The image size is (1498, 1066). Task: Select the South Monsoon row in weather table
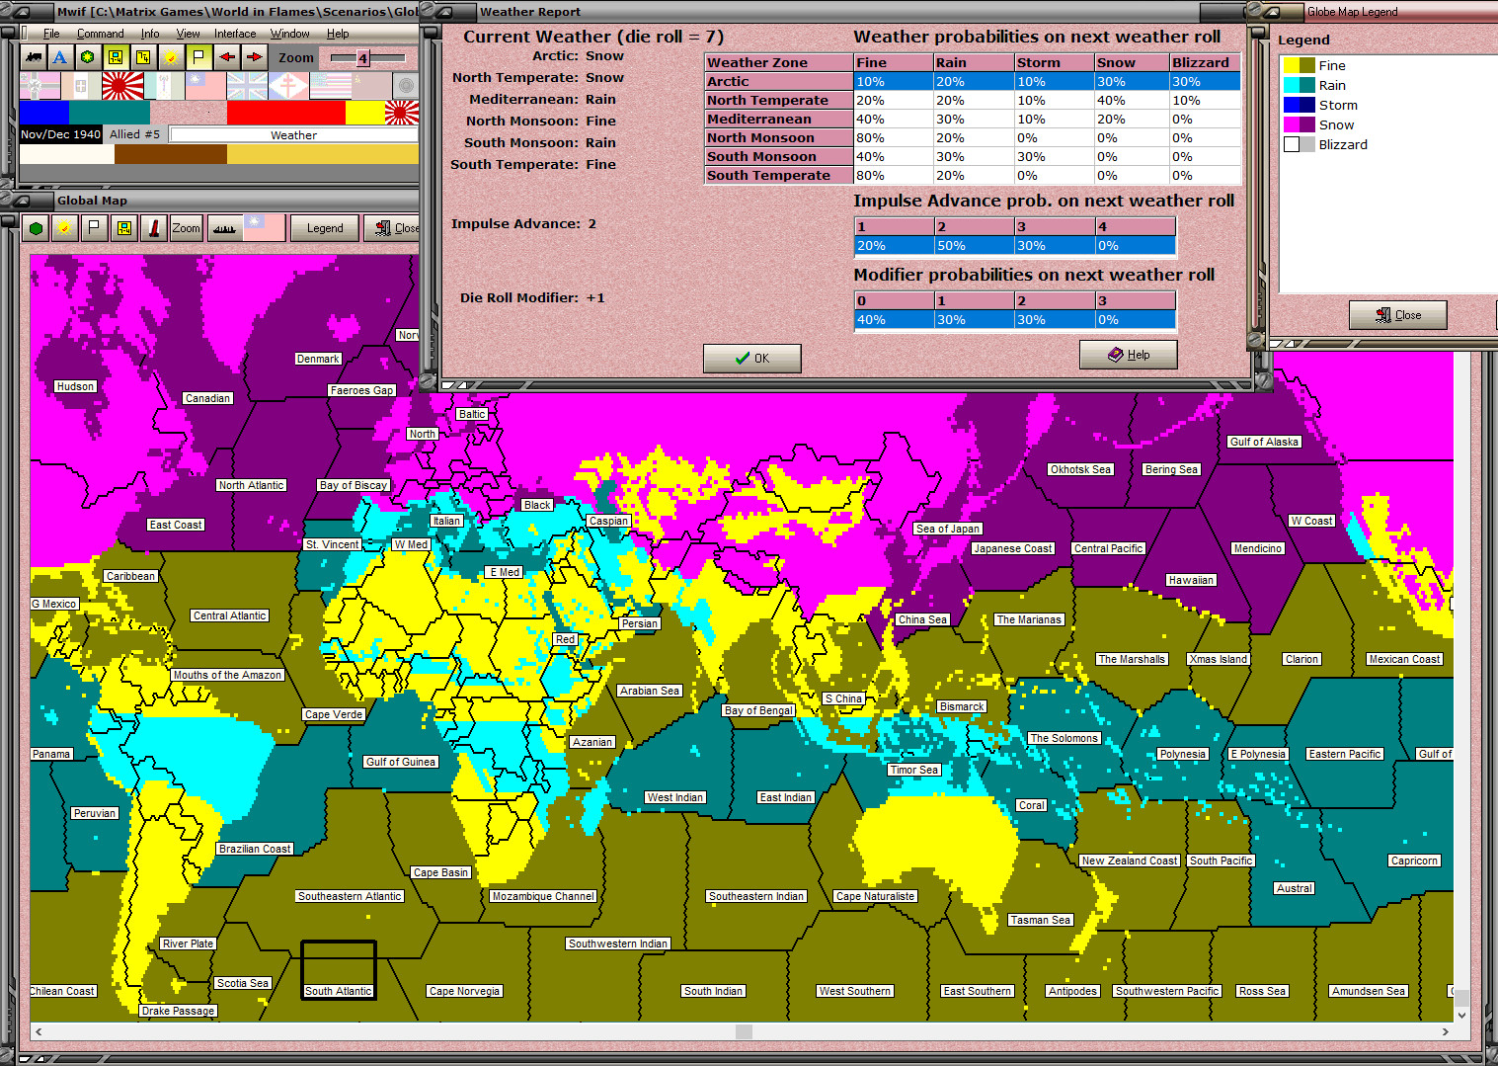click(x=973, y=157)
